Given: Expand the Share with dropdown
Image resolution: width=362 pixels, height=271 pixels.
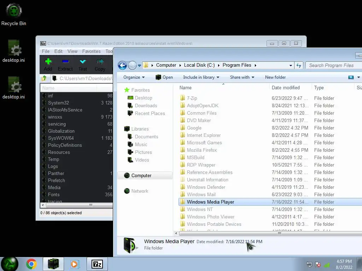Looking at the screenshot, I should 242,77.
